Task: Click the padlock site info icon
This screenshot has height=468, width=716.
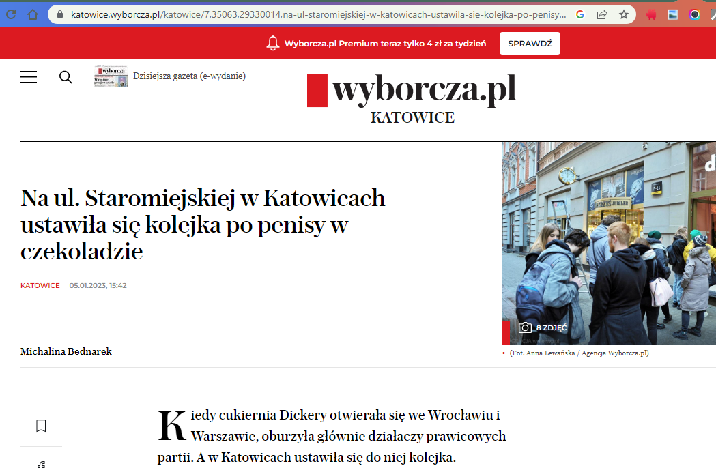Action: click(x=60, y=14)
